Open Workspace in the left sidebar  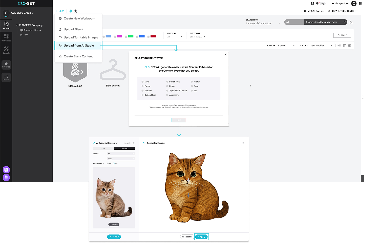pyautogui.click(x=6, y=38)
